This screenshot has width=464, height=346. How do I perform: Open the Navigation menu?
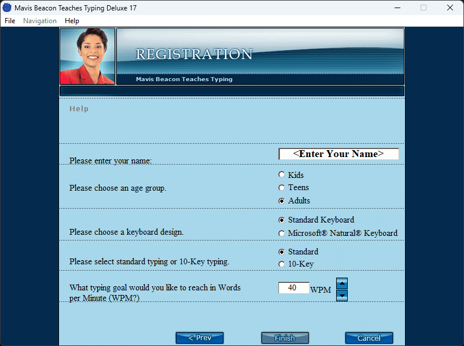40,21
